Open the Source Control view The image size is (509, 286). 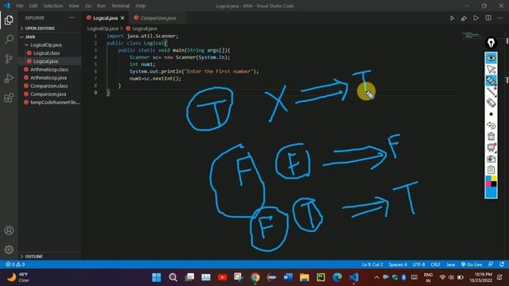tap(9, 59)
